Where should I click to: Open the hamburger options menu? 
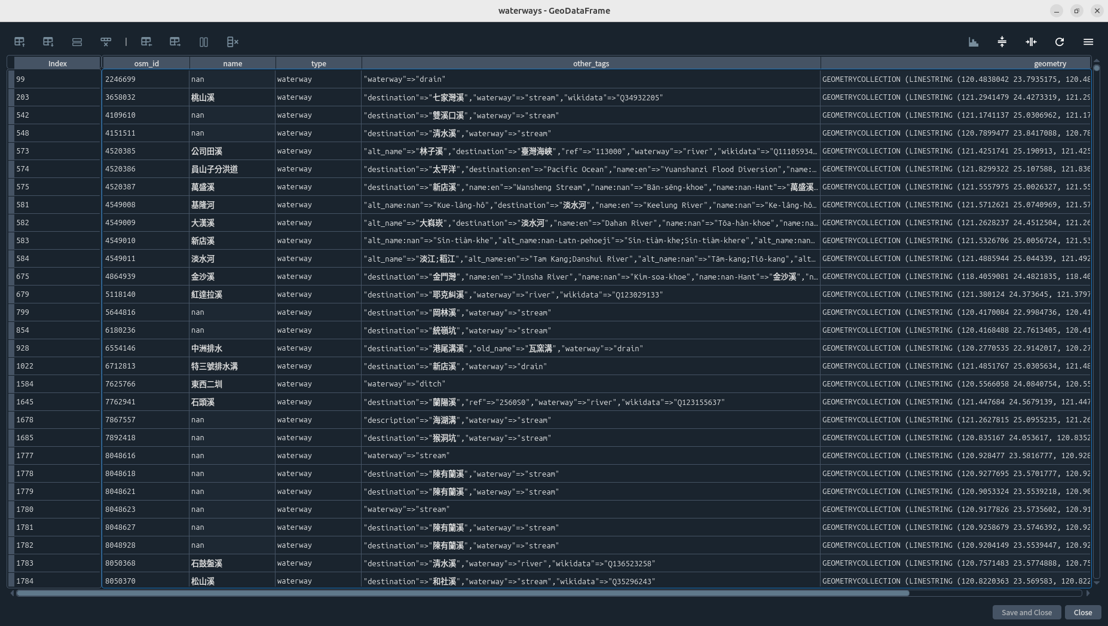coord(1088,42)
